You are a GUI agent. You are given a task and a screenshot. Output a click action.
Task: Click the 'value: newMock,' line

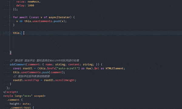click(28, 2)
